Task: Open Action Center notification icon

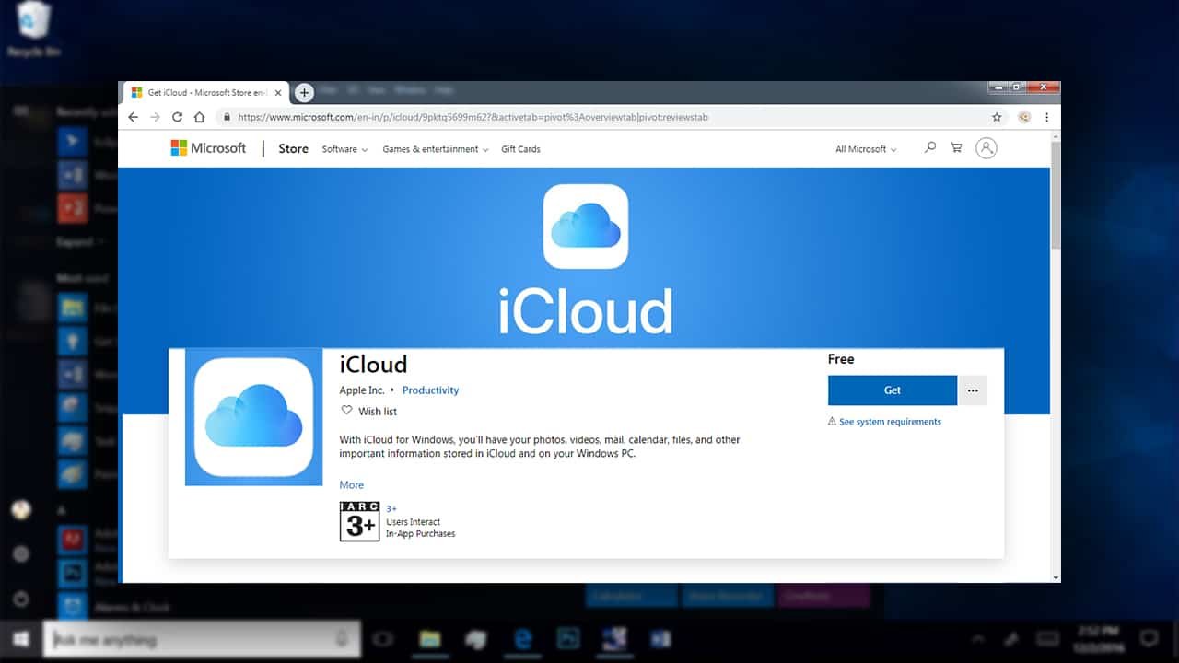Action: 1149,638
